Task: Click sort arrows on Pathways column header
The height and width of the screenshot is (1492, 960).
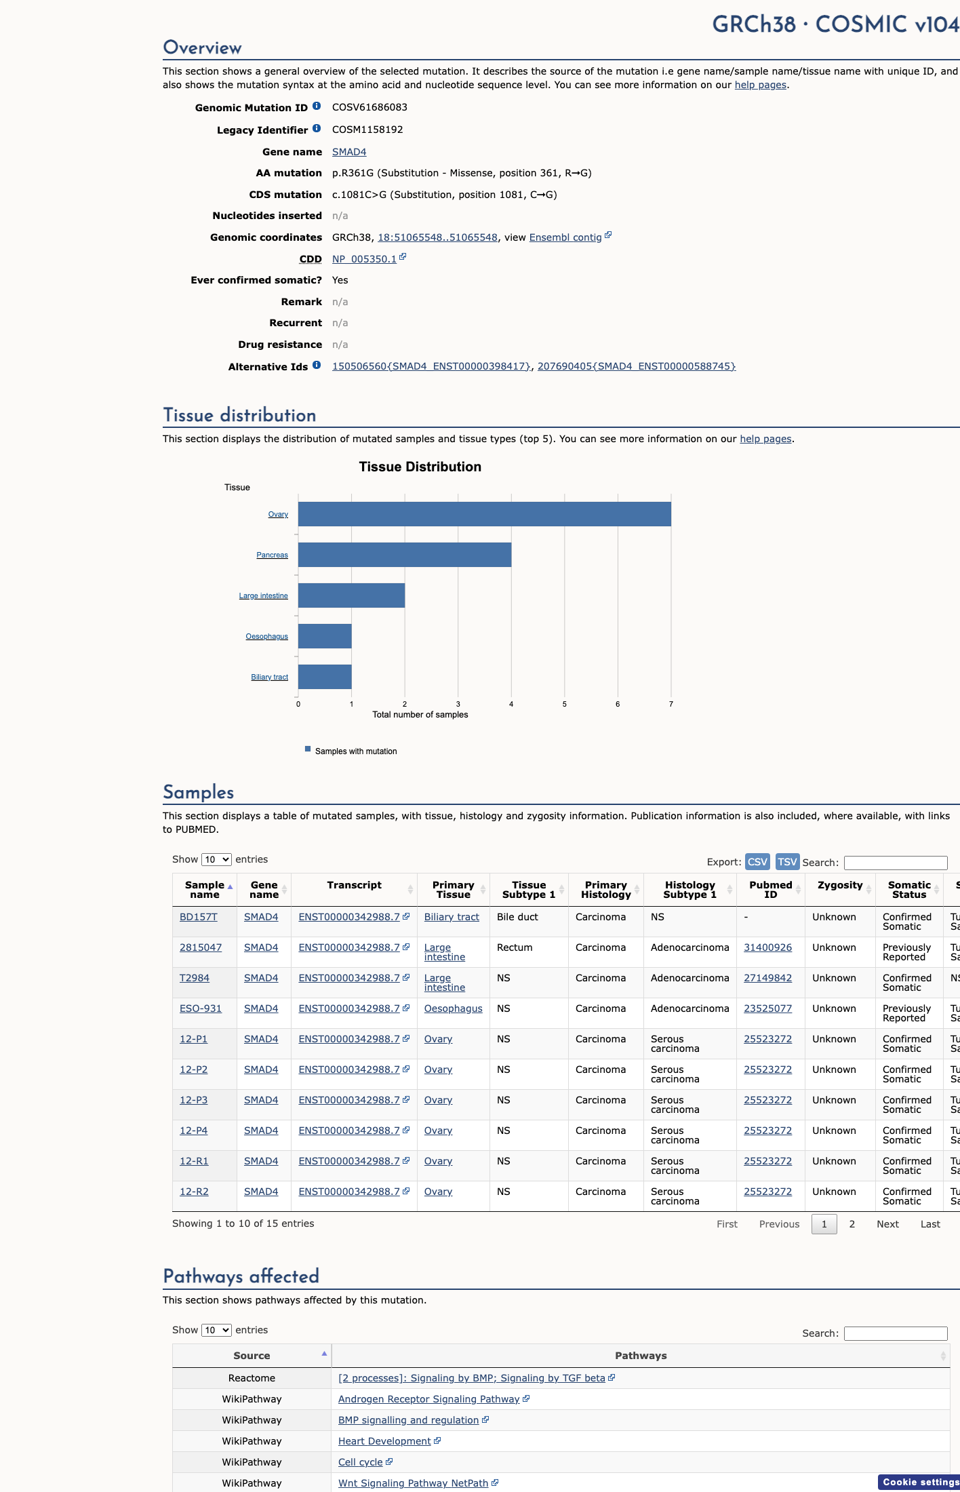Action: point(943,1356)
